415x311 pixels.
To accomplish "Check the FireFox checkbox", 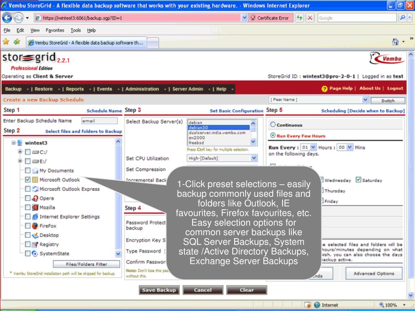I will click(x=28, y=226).
